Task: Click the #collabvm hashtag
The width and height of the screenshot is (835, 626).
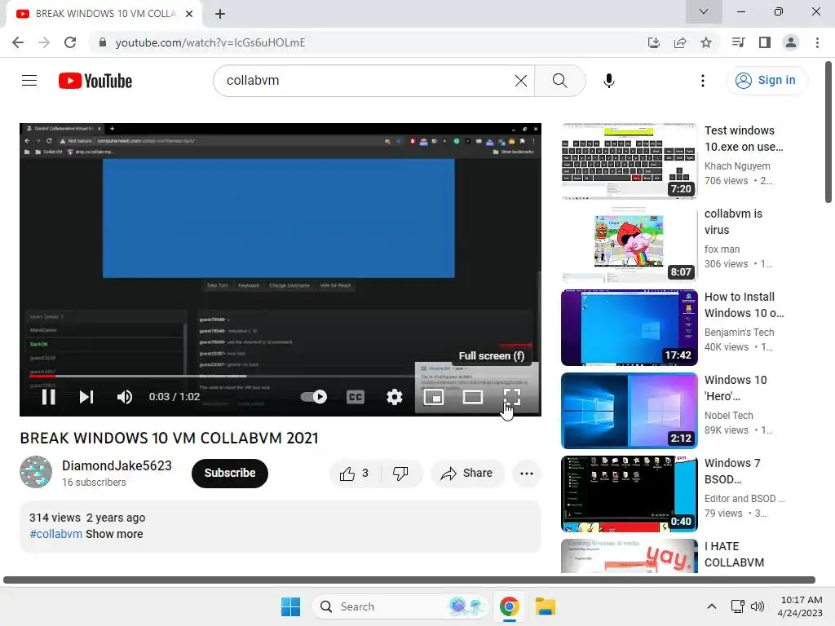Action: pyautogui.click(x=56, y=534)
